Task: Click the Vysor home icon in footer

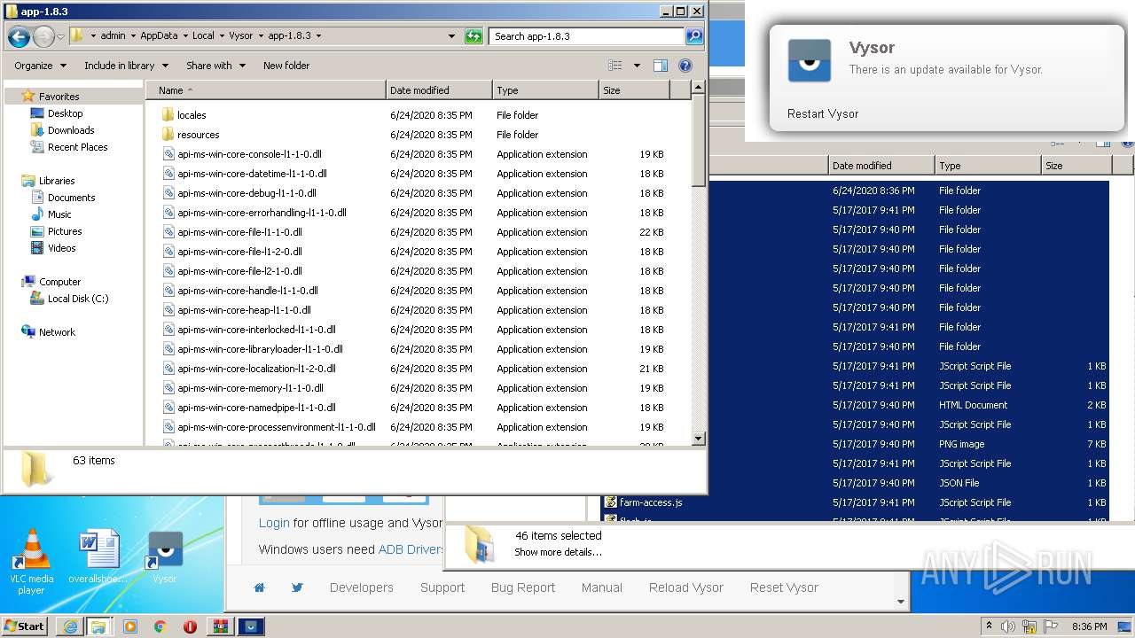Action: coord(259,587)
